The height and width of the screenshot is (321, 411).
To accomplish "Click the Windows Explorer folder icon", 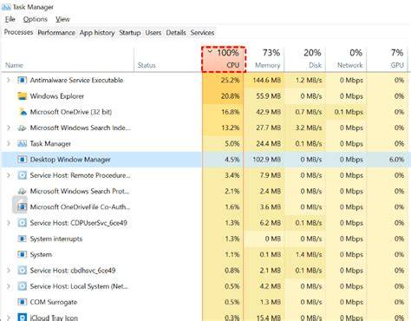I will click(x=23, y=96).
